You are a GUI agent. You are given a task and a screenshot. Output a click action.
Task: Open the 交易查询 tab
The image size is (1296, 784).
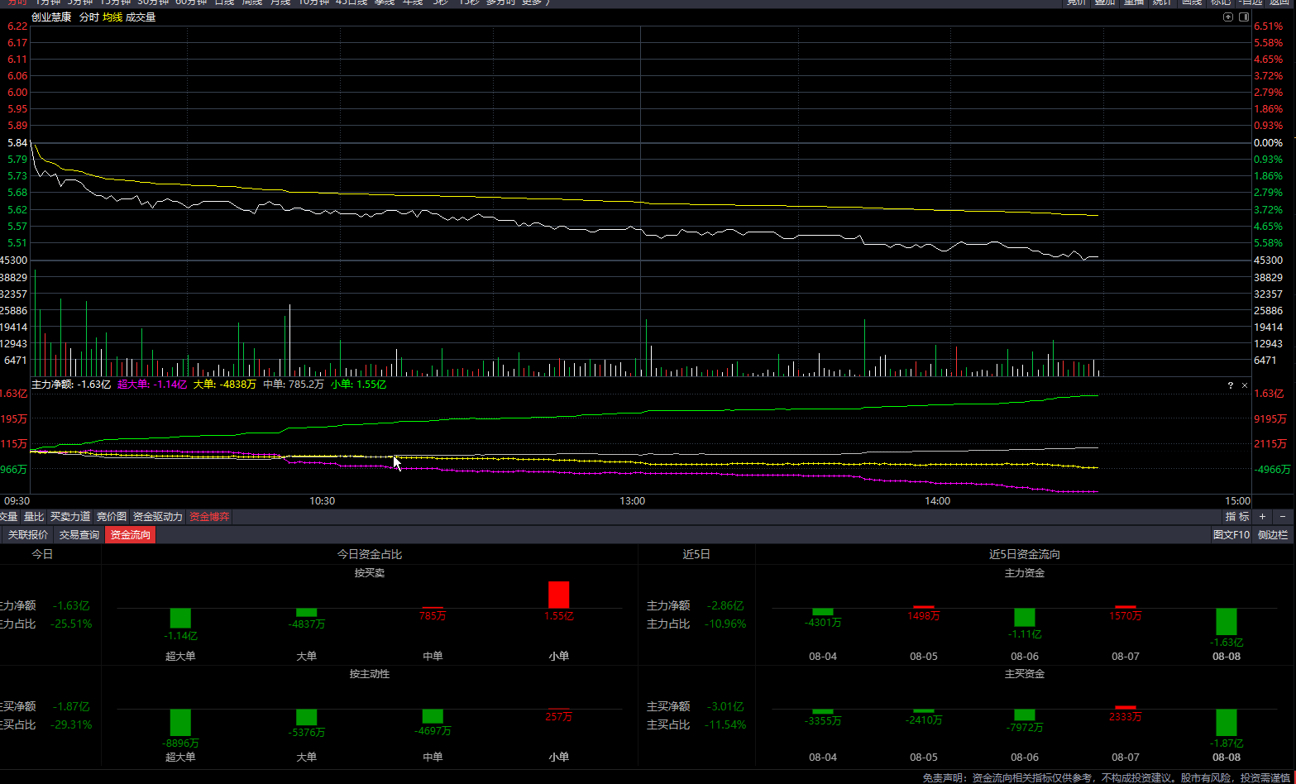(79, 535)
